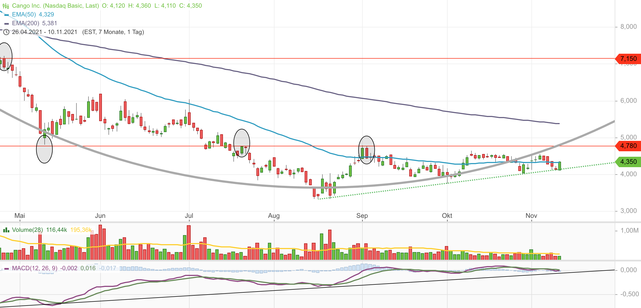
Task: Click the Sep month label on the time axis
Action: (362, 216)
